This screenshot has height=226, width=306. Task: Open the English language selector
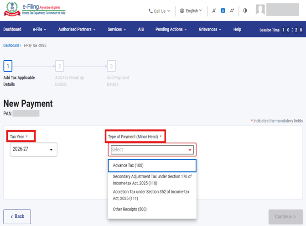pyautogui.click(x=191, y=11)
